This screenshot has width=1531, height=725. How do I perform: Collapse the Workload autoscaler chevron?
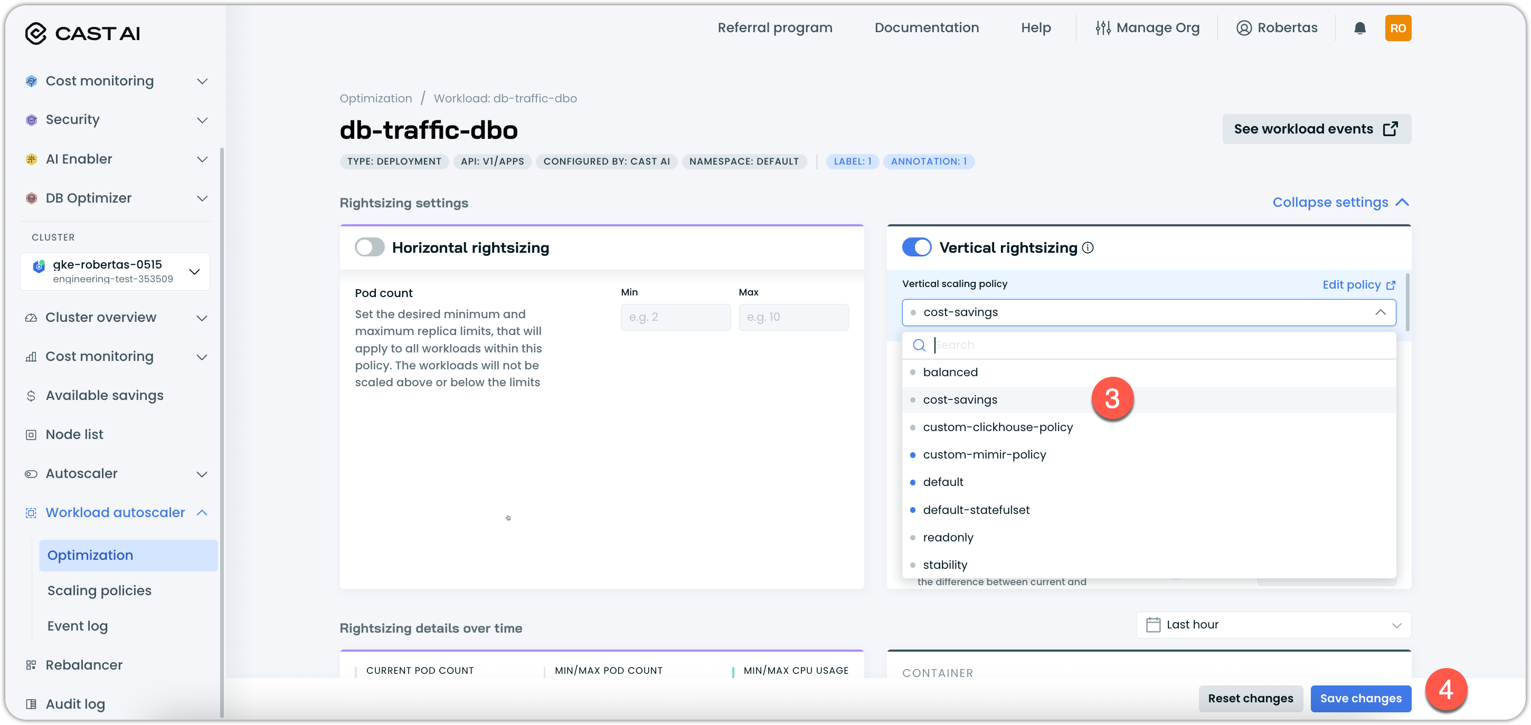click(x=202, y=512)
